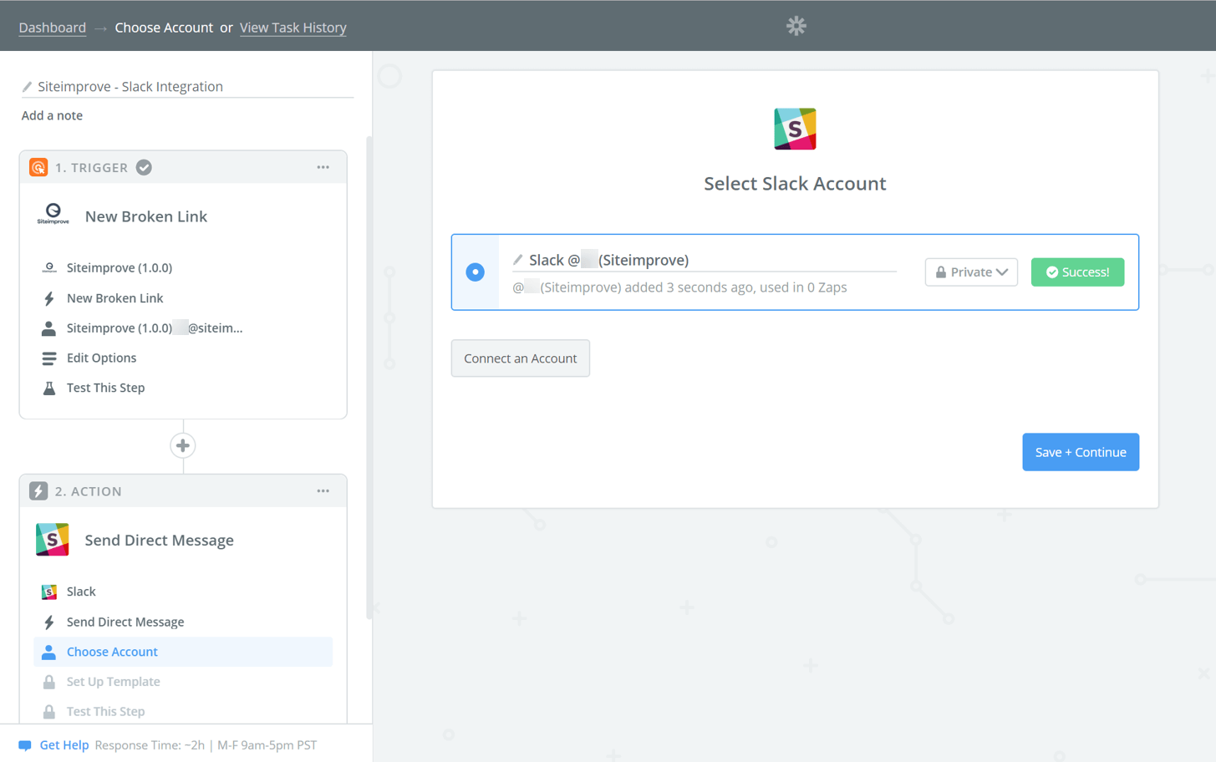1216x762 pixels.
Task: Open the View Task History link
Action: [x=293, y=28]
